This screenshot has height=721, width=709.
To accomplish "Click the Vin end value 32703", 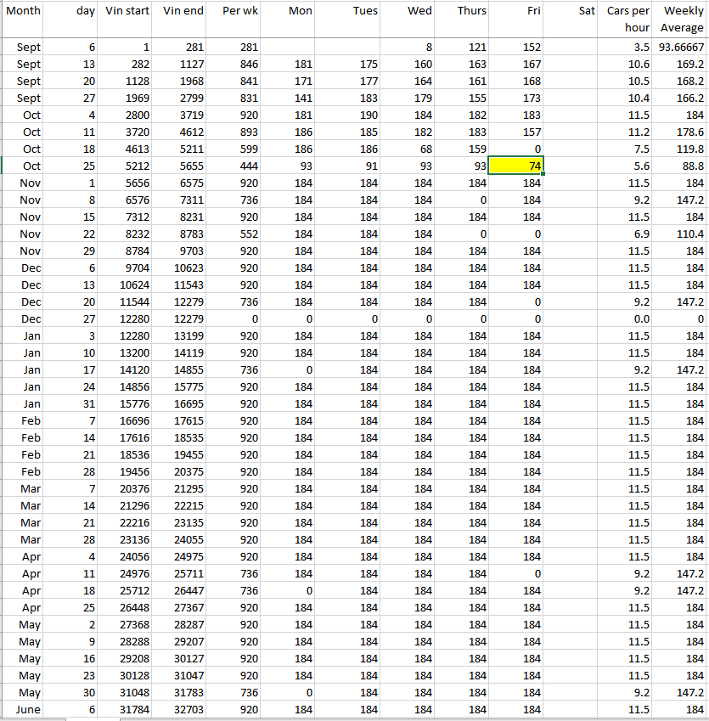I will [x=181, y=709].
